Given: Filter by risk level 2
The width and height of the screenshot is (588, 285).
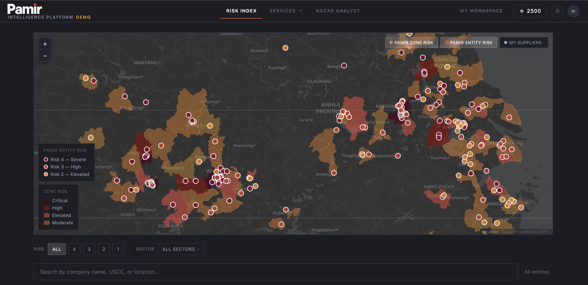Looking at the screenshot, I should pyautogui.click(x=104, y=249).
